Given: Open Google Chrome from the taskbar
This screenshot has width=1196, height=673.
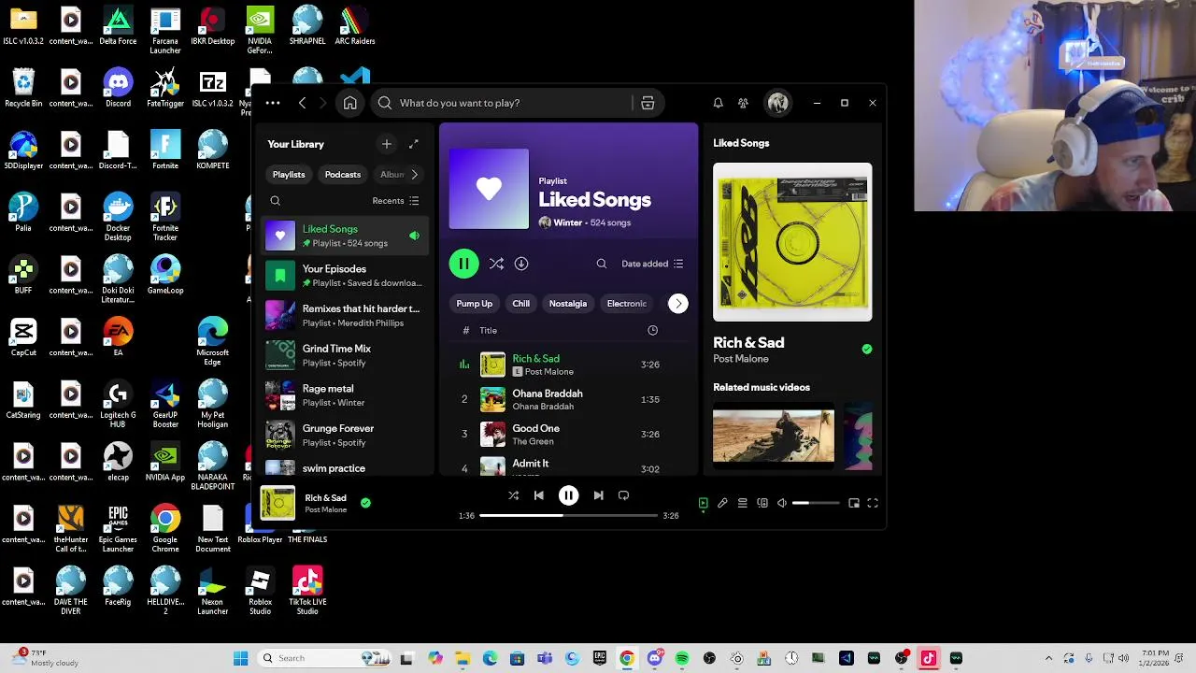Looking at the screenshot, I should click(x=627, y=658).
